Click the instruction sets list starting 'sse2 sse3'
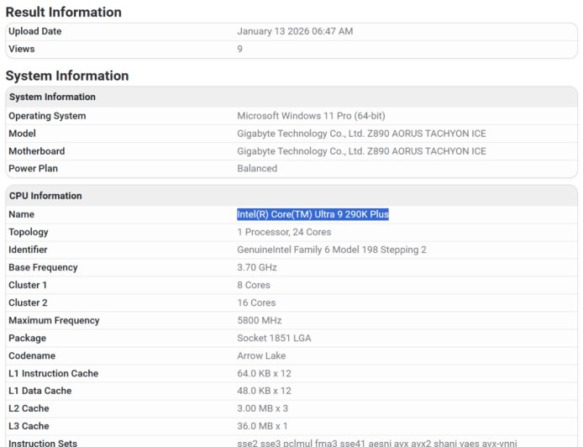 pyautogui.click(x=377, y=443)
